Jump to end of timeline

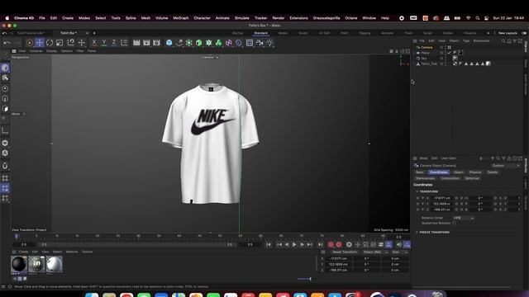(320, 244)
